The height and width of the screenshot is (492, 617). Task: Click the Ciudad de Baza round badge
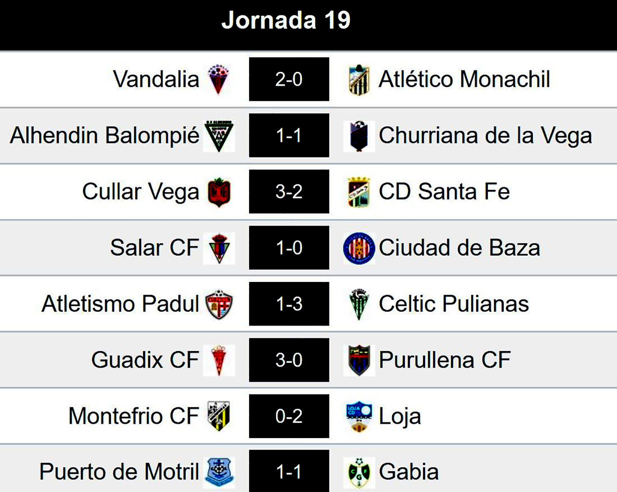[359, 248]
